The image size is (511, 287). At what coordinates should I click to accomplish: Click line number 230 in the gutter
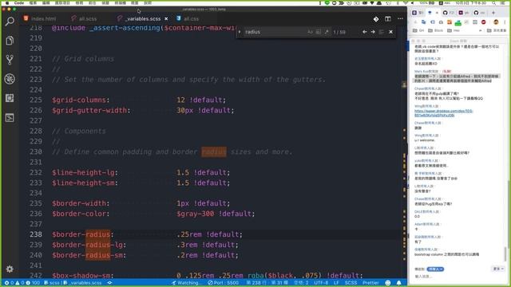click(x=35, y=151)
